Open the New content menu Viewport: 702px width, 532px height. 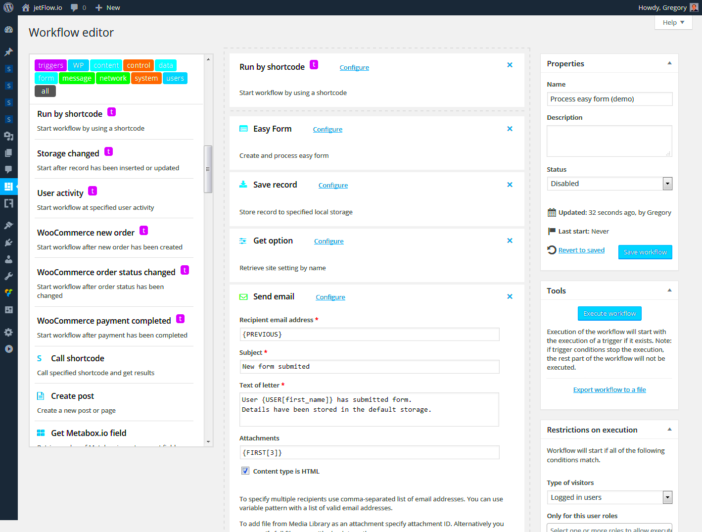[107, 7]
